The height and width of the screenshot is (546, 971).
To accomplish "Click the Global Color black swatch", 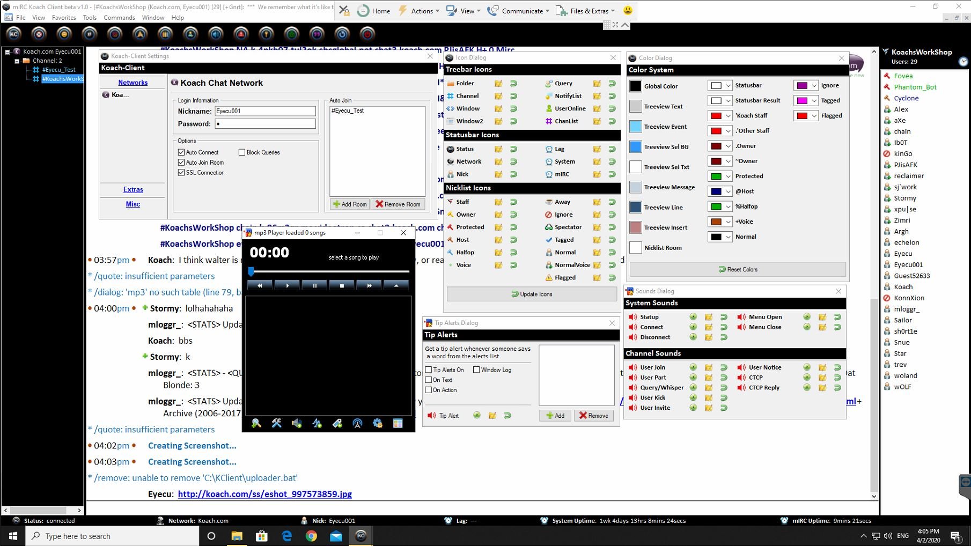I will 635,86.
